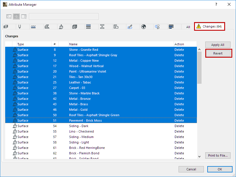This screenshot has width=236, height=177.
Task: Open the Line Types attribute tab
Action: 33,27
